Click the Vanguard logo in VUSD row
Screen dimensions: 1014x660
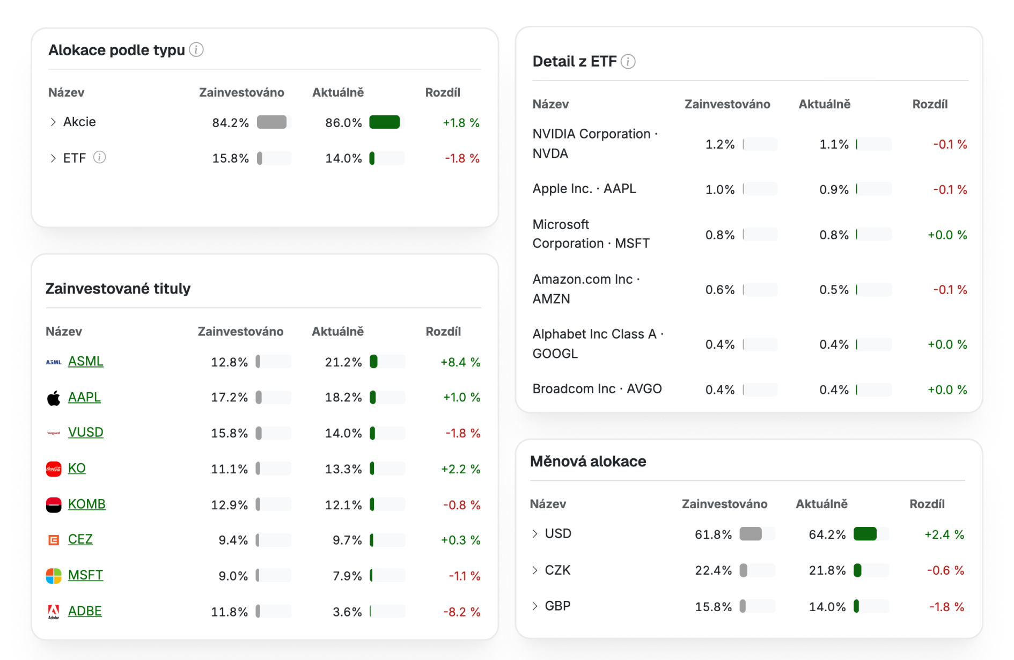point(54,433)
